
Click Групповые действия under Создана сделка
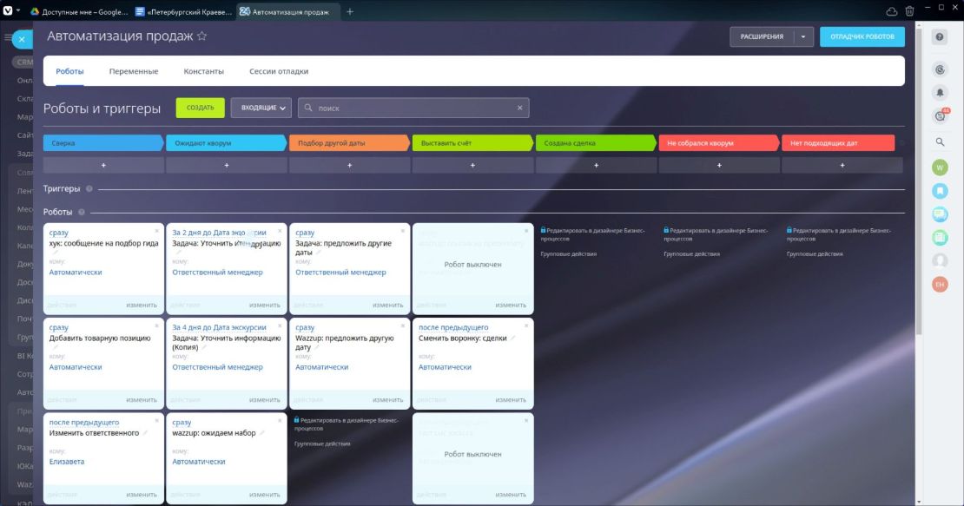point(569,254)
